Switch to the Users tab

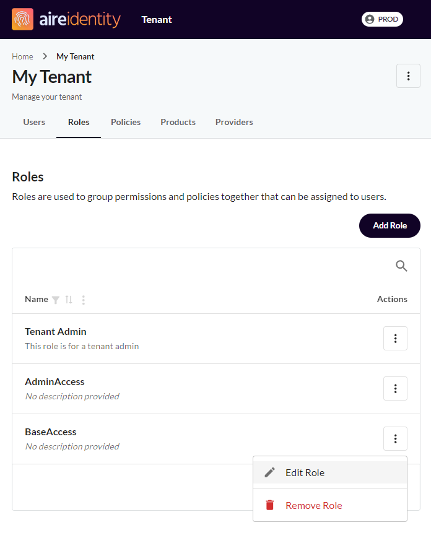pos(34,123)
